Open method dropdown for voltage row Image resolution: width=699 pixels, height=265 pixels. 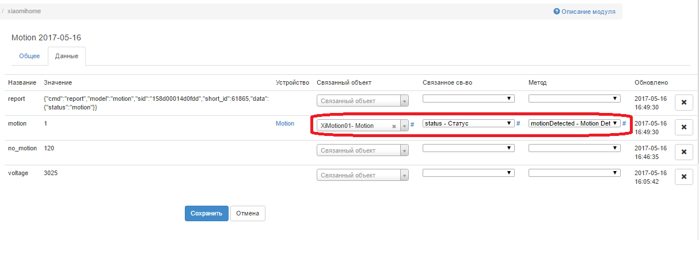(574, 173)
